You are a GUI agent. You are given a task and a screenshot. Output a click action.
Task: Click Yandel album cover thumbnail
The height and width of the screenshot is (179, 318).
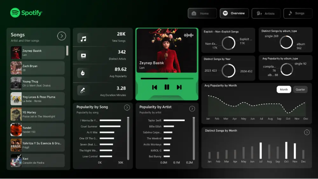point(16,130)
